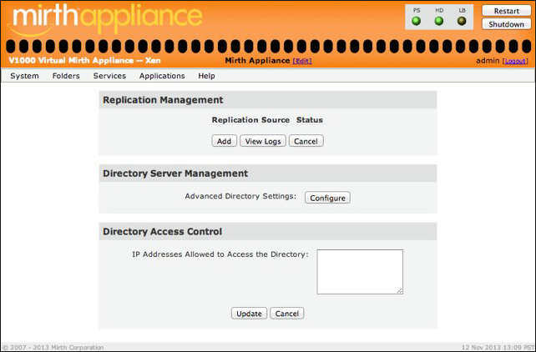Configure advanced directory settings

[x=327, y=198]
